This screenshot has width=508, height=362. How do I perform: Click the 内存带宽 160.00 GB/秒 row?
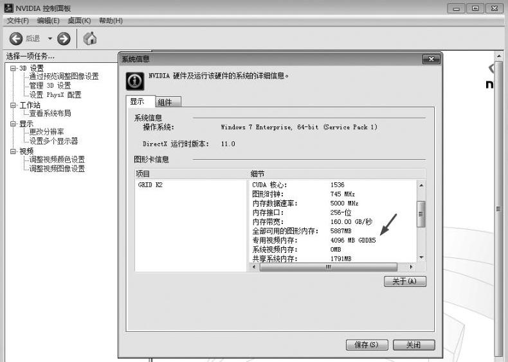point(334,221)
